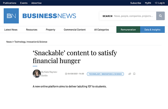Open the Events link in top bar

pyautogui.click(x=24, y=3)
